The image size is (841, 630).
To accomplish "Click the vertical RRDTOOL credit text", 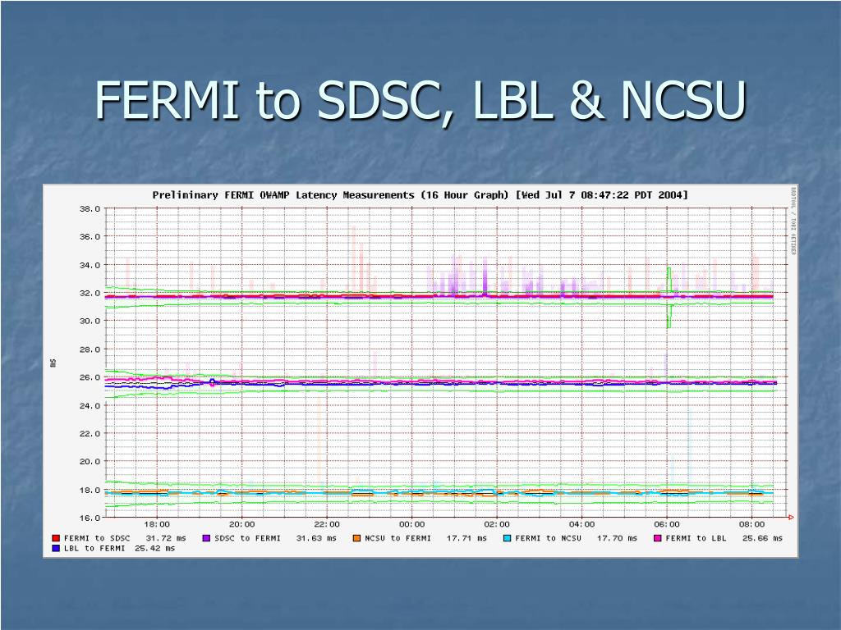I will (793, 221).
